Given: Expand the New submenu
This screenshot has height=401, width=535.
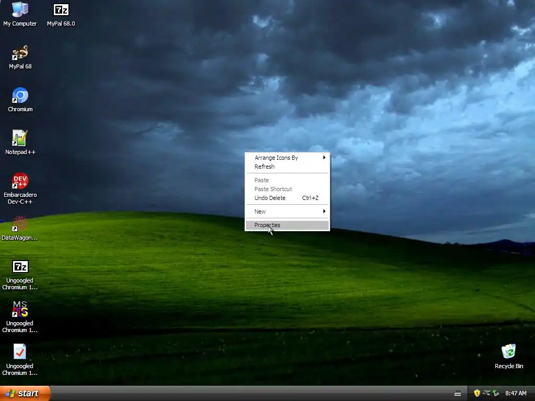Looking at the screenshot, I should tap(287, 211).
